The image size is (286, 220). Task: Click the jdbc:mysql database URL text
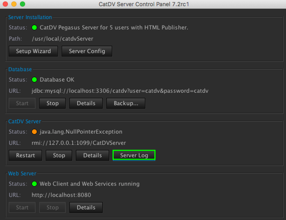point(120,91)
